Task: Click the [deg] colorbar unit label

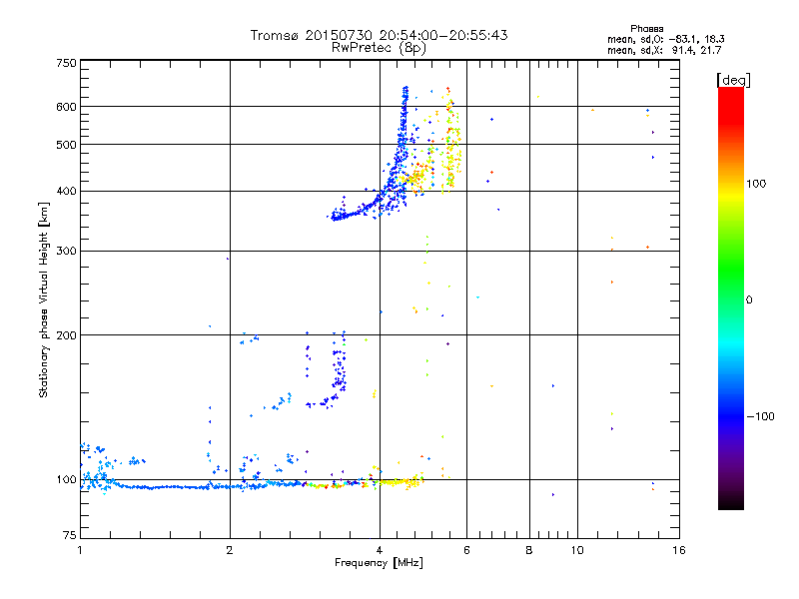Action: point(733,79)
